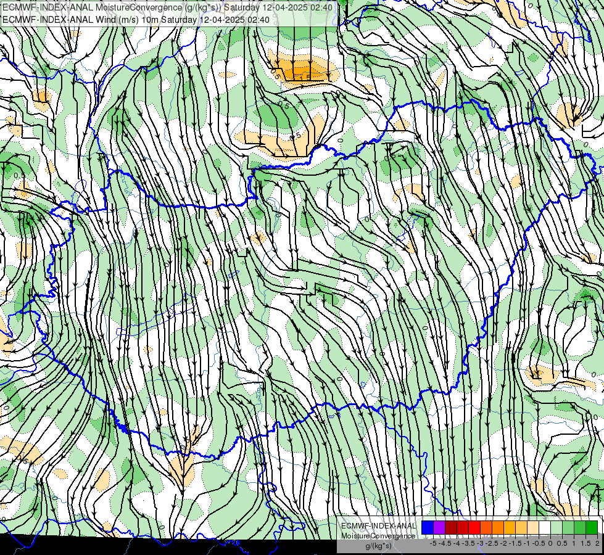Select the legend label ECMWF-INDEX-ANAL
The width and height of the screenshot is (604, 555).
378,526
